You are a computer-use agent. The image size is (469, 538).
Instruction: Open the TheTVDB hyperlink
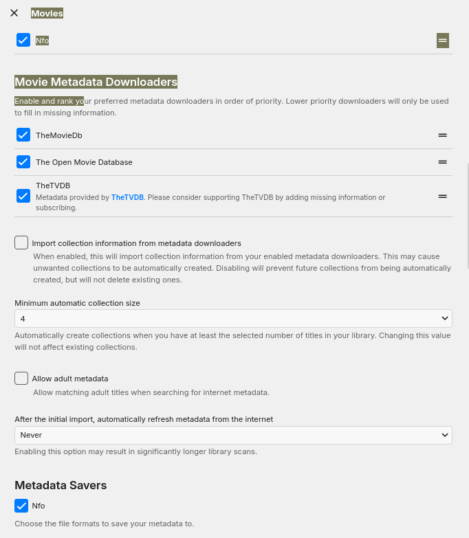[127, 197]
